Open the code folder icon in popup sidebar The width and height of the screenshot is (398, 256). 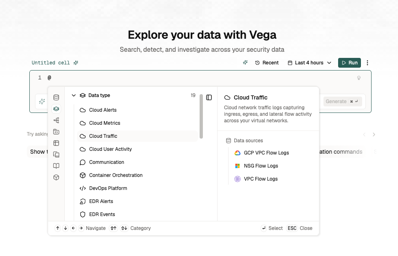(x=56, y=132)
